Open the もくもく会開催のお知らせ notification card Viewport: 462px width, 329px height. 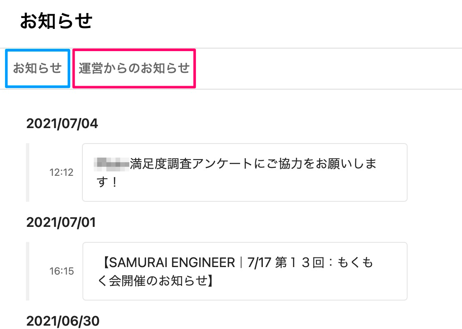[244, 271]
